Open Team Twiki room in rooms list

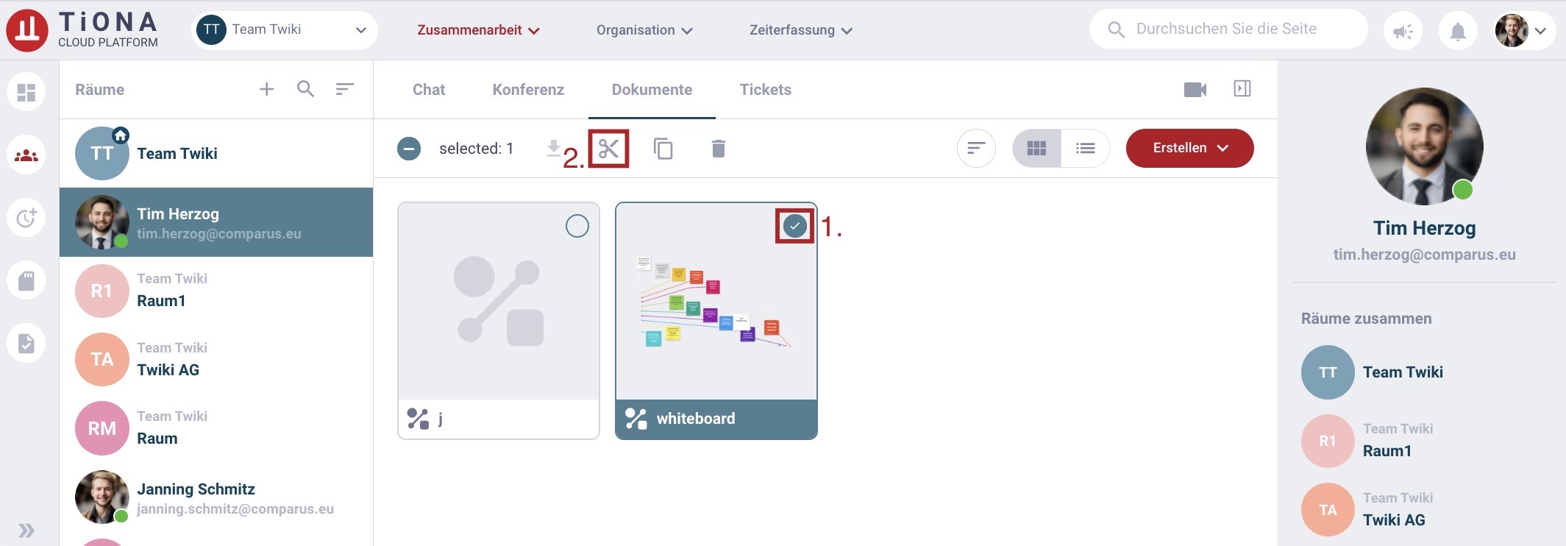click(x=216, y=153)
